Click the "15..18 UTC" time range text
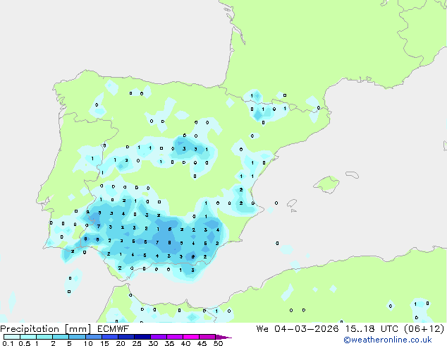The height and width of the screenshot is (346, 447). (x=372, y=329)
